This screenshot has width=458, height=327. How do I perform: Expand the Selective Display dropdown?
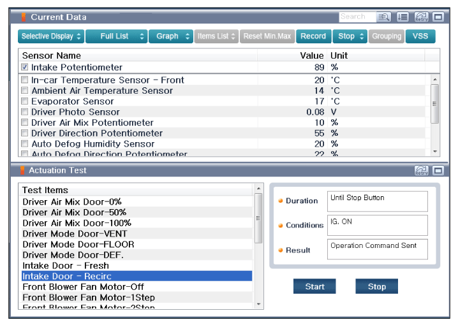51,36
